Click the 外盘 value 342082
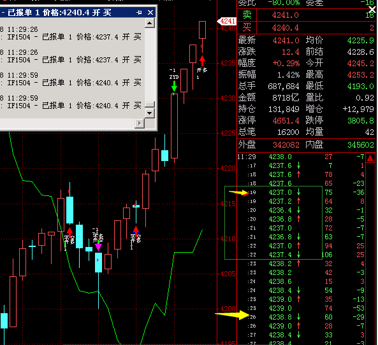This screenshot has height=345, width=378. tap(286, 145)
